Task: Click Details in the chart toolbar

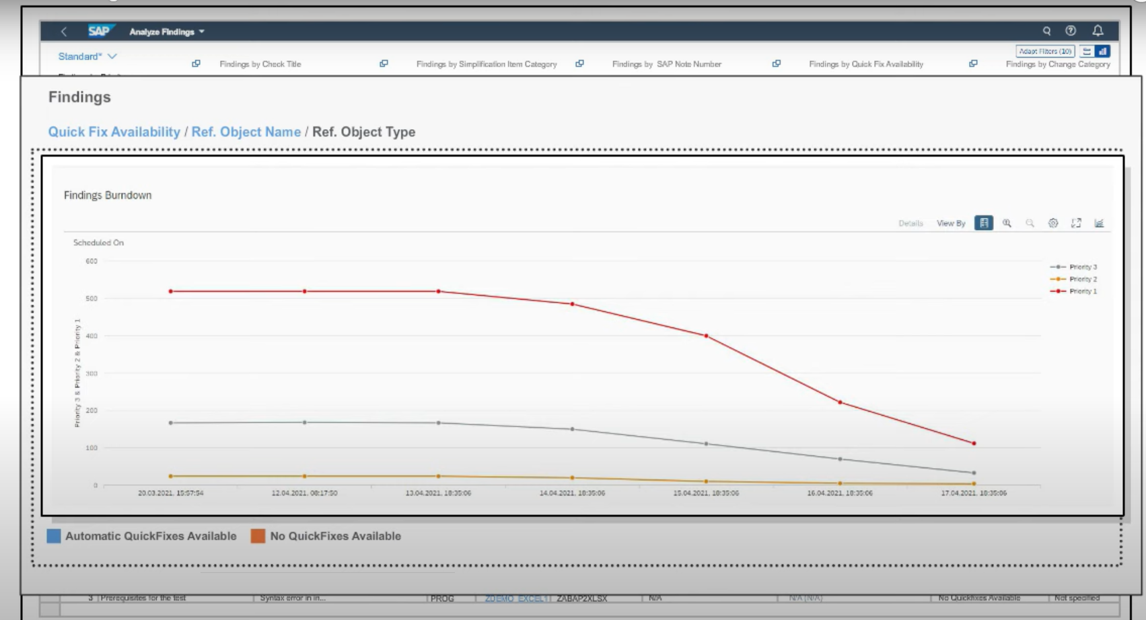Action: [911, 223]
